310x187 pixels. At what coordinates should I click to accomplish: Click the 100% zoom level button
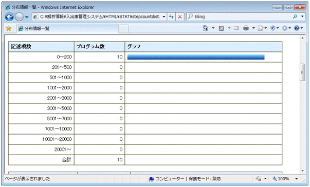coord(281,179)
